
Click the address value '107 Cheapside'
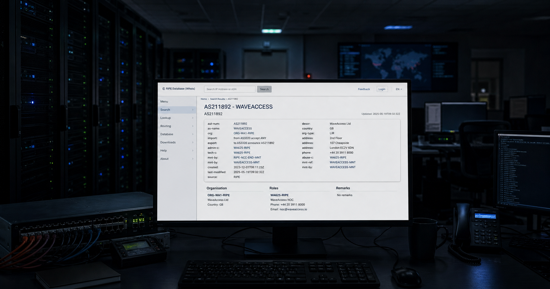click(x=339, y=143)
